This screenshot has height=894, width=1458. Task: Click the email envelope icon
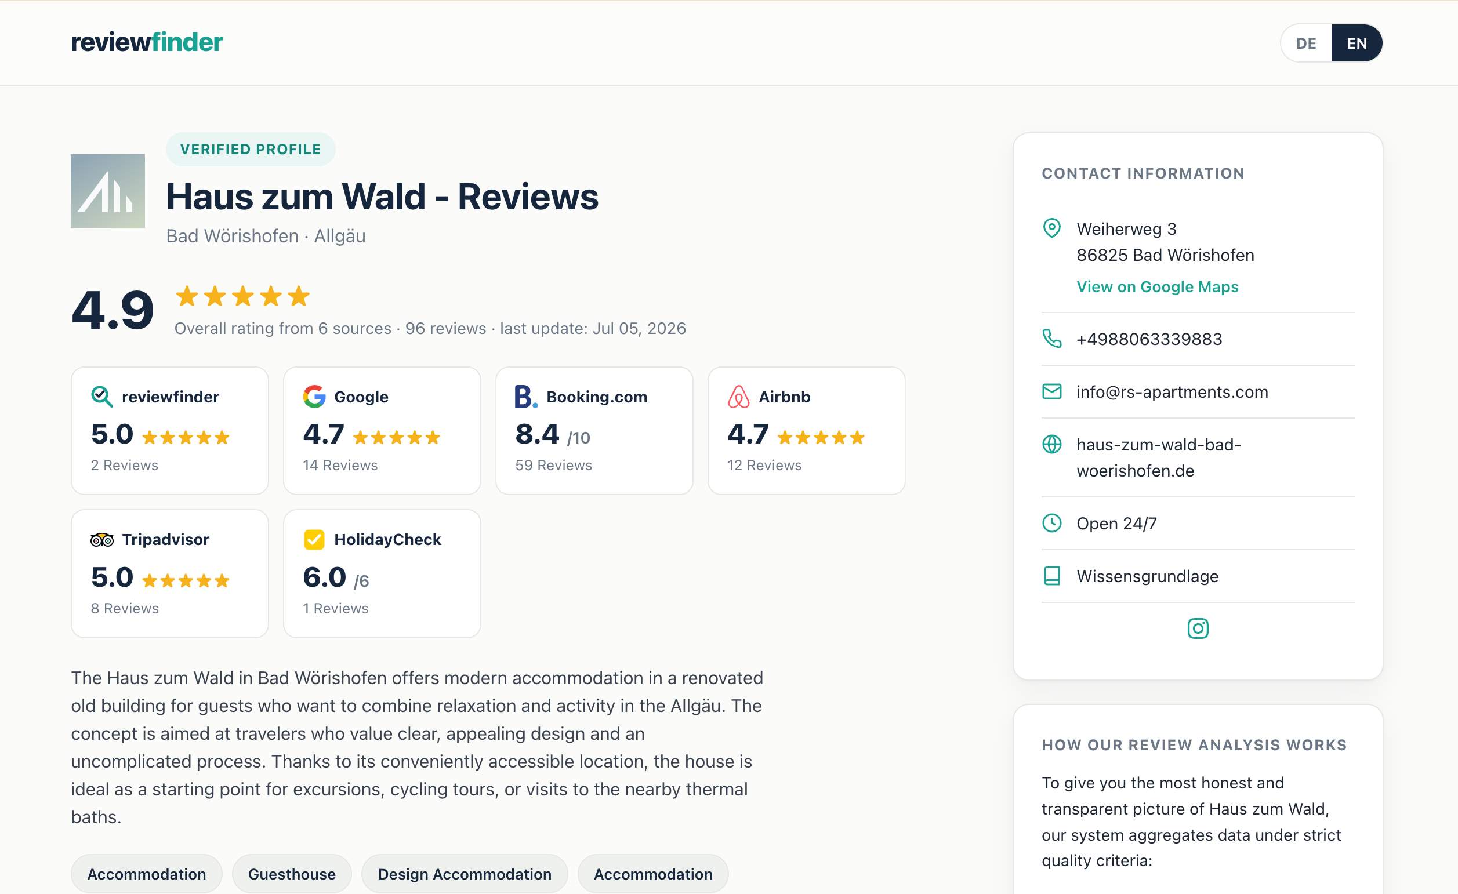click(1051, 392)
